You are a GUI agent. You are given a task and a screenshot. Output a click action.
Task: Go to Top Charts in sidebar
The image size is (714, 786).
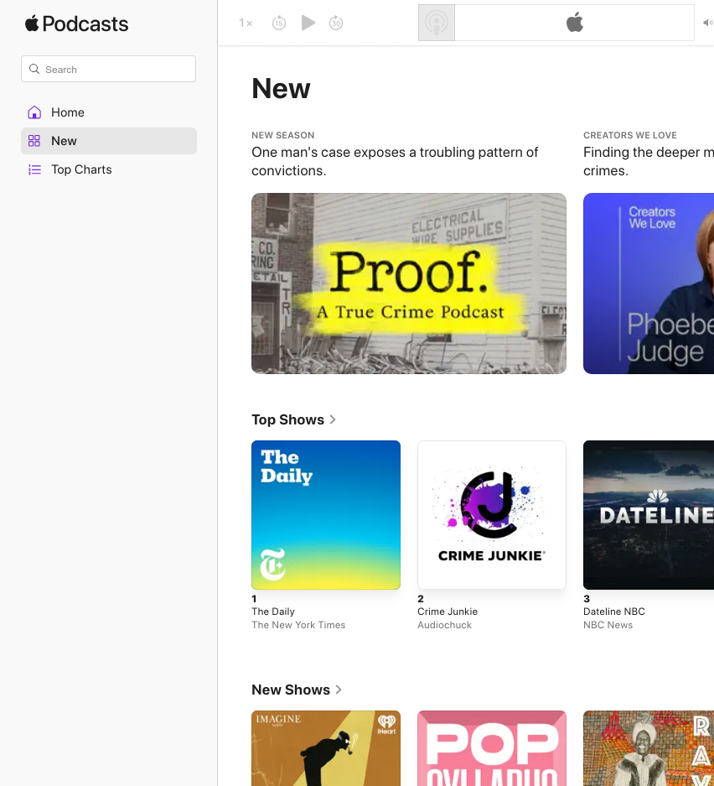pos(109,169)
